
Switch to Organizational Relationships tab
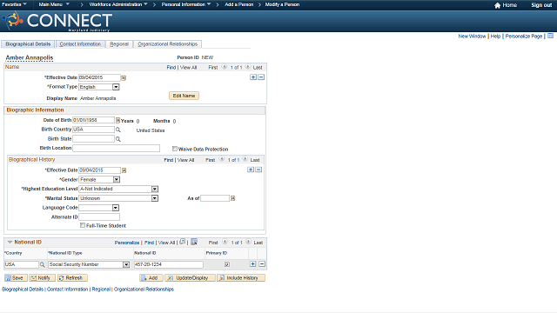pos(167,44)
